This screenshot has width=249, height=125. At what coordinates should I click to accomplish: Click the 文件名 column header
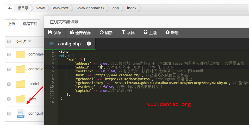pyautogui.click(x=21, y=42)
